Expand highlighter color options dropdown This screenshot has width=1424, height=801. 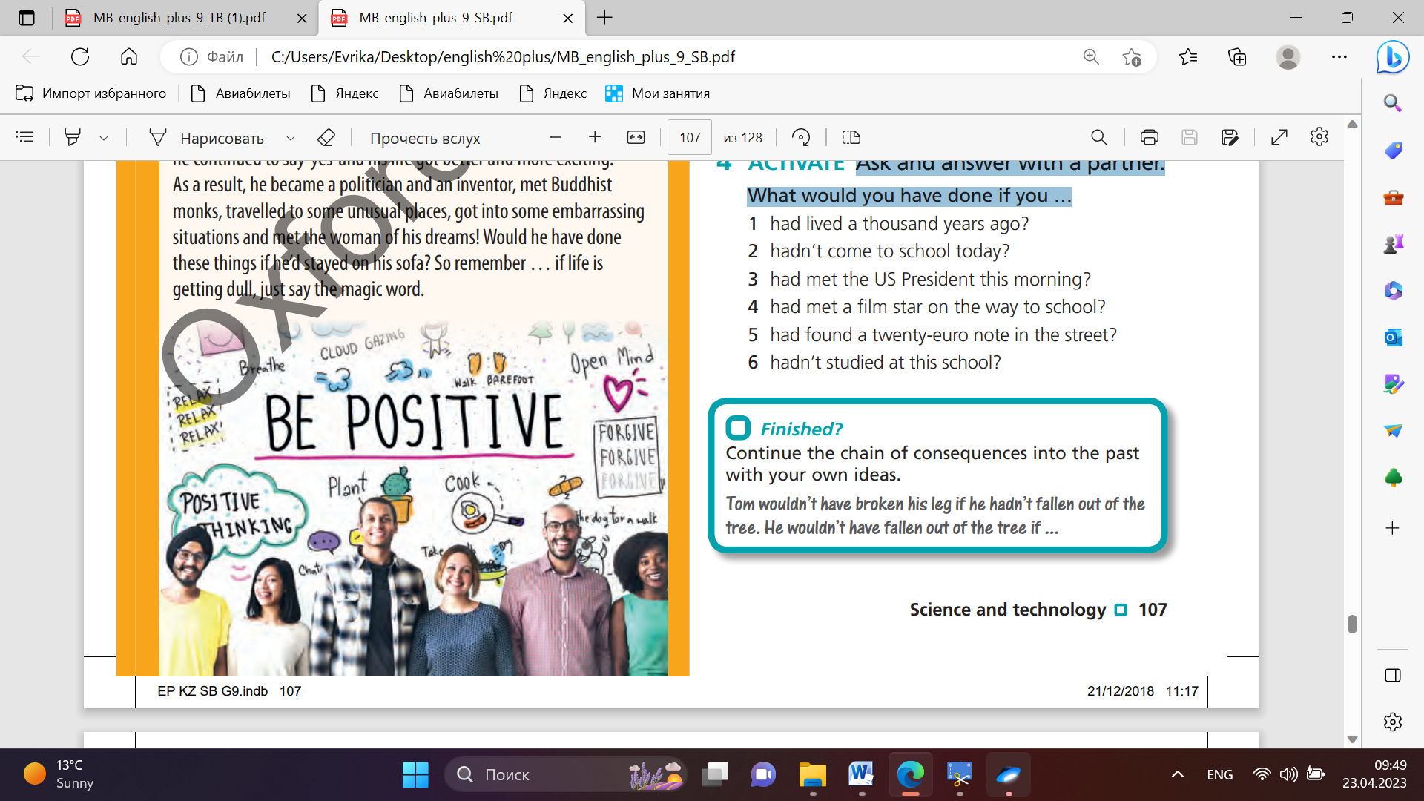tap(104, 138)
